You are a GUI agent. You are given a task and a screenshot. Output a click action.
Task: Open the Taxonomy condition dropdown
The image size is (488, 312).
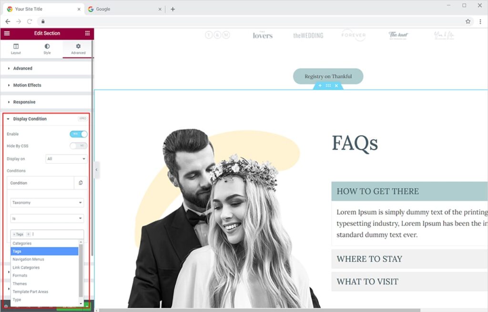click(47, 203)
